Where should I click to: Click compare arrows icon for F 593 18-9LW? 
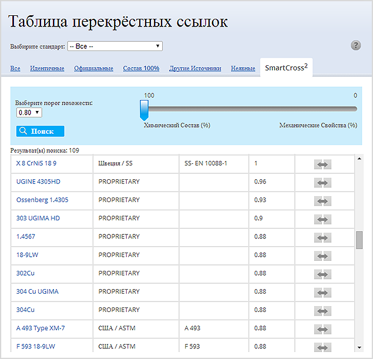point(322,347)
